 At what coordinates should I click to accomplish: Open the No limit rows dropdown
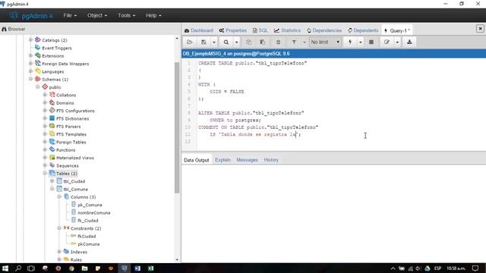pyautogui.click(x=325, y=42)
